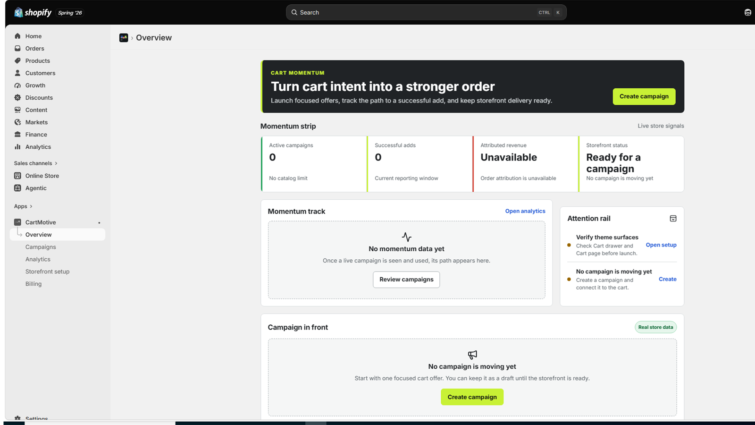Select the Overview item under CartMotive
The image size is (755, 425).
tap(57, 234)
